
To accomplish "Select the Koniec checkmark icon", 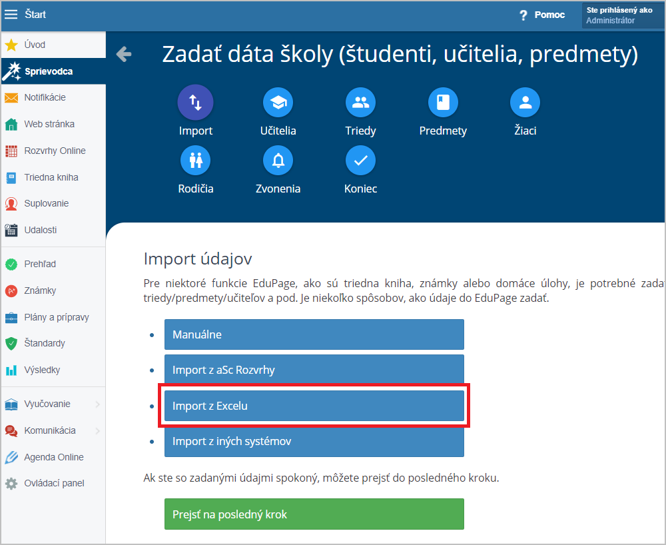I will tap(360, 161).
